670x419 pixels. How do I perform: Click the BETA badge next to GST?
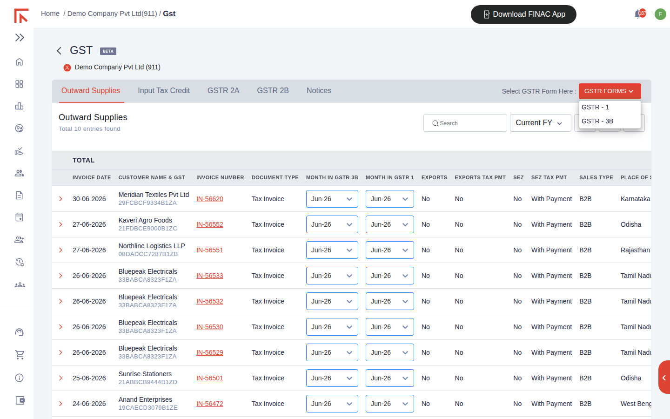pos(108,51)
